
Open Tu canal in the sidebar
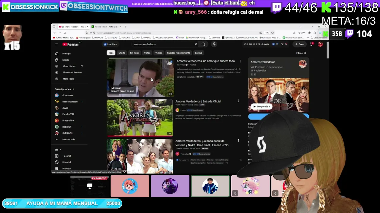coord(67,156)
